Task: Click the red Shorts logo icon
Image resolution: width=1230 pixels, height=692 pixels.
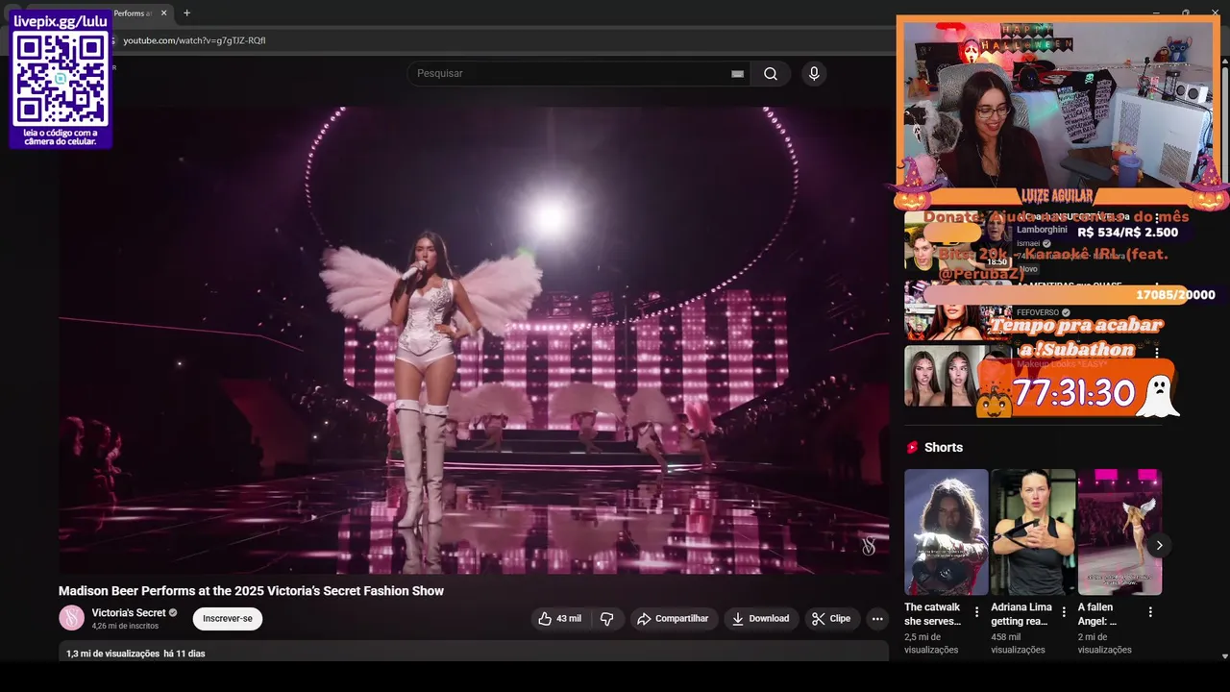Action: [x=912, y=447]
